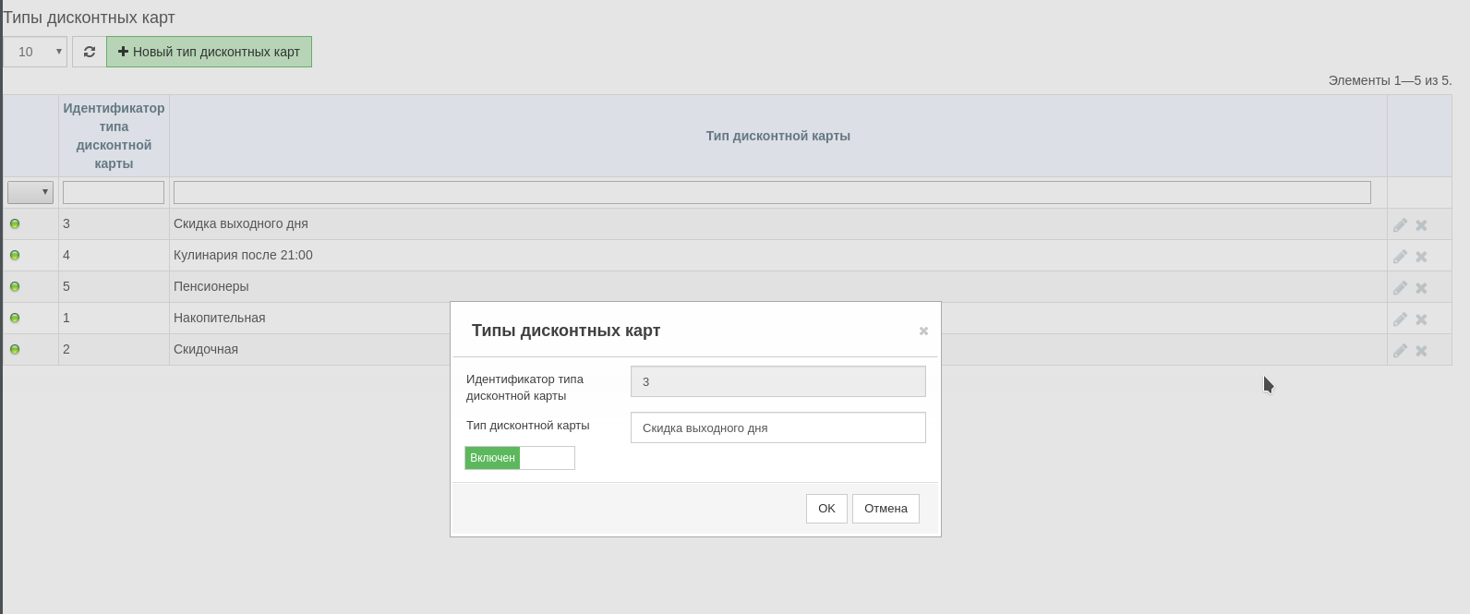Close the dialog with the × icon
This screenshot has height=614, width=1470.
(x=923, y=331)
